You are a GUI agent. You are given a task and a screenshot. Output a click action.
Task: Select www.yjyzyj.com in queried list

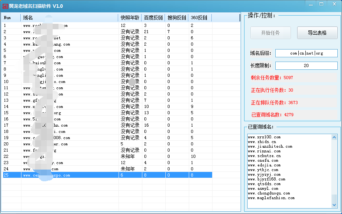tap(264, 175)
